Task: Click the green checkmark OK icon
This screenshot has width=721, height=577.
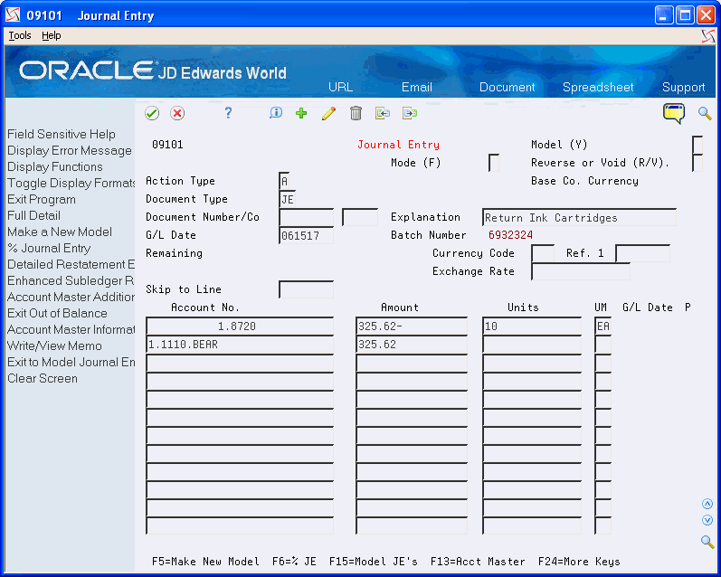Action: pyautogui.click(x=152, y=113)
